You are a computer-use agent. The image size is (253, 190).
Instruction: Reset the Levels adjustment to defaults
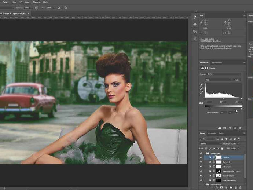pyautogui.click(x=230, y=128)
